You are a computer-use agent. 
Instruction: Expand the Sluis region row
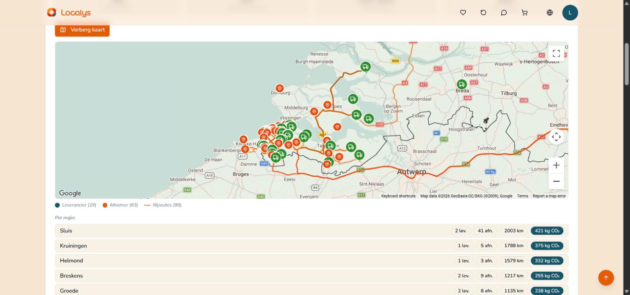(311, 231)
